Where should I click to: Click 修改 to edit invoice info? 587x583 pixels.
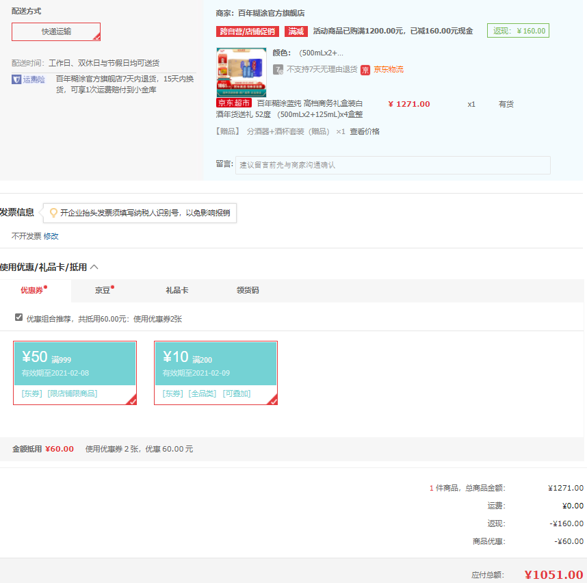[51, 236]
